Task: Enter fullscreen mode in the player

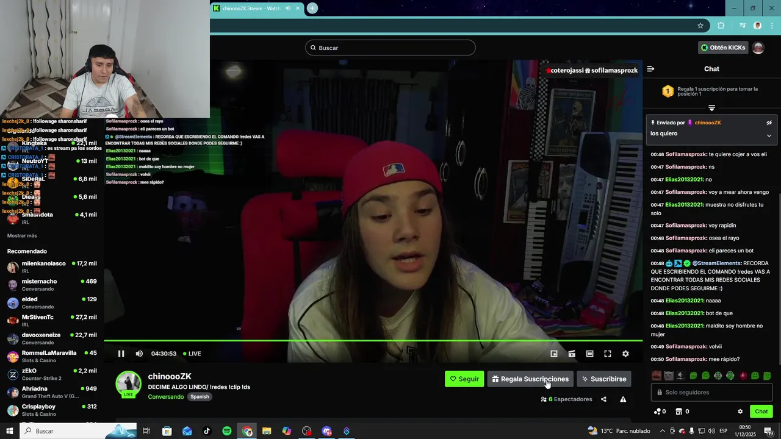Action: (608, 354)
